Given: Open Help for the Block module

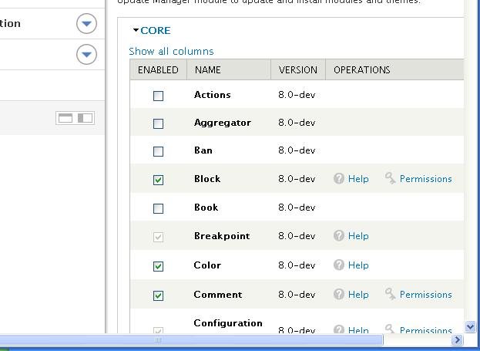Looking at the screenshot, I should point(358,179).
